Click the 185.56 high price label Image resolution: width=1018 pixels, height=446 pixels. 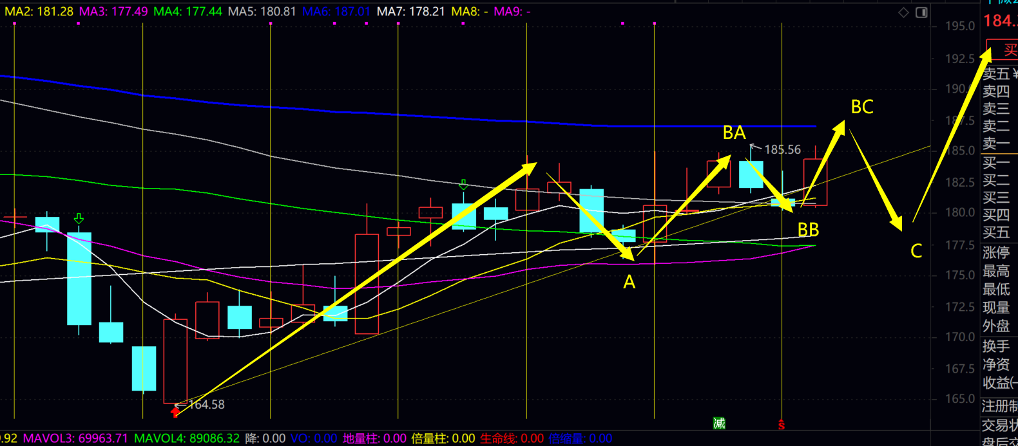pos(782,149)
